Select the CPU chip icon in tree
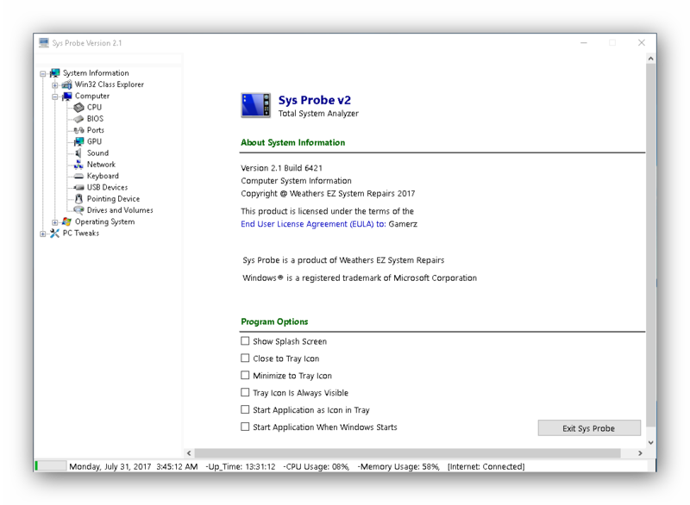 point(78,107)
